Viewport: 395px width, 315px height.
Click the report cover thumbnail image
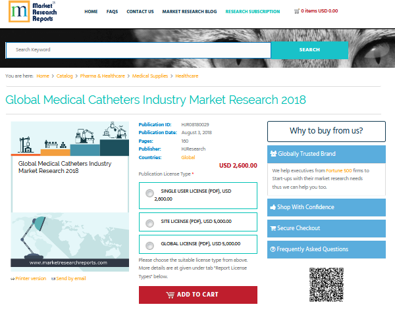(70, 196)
